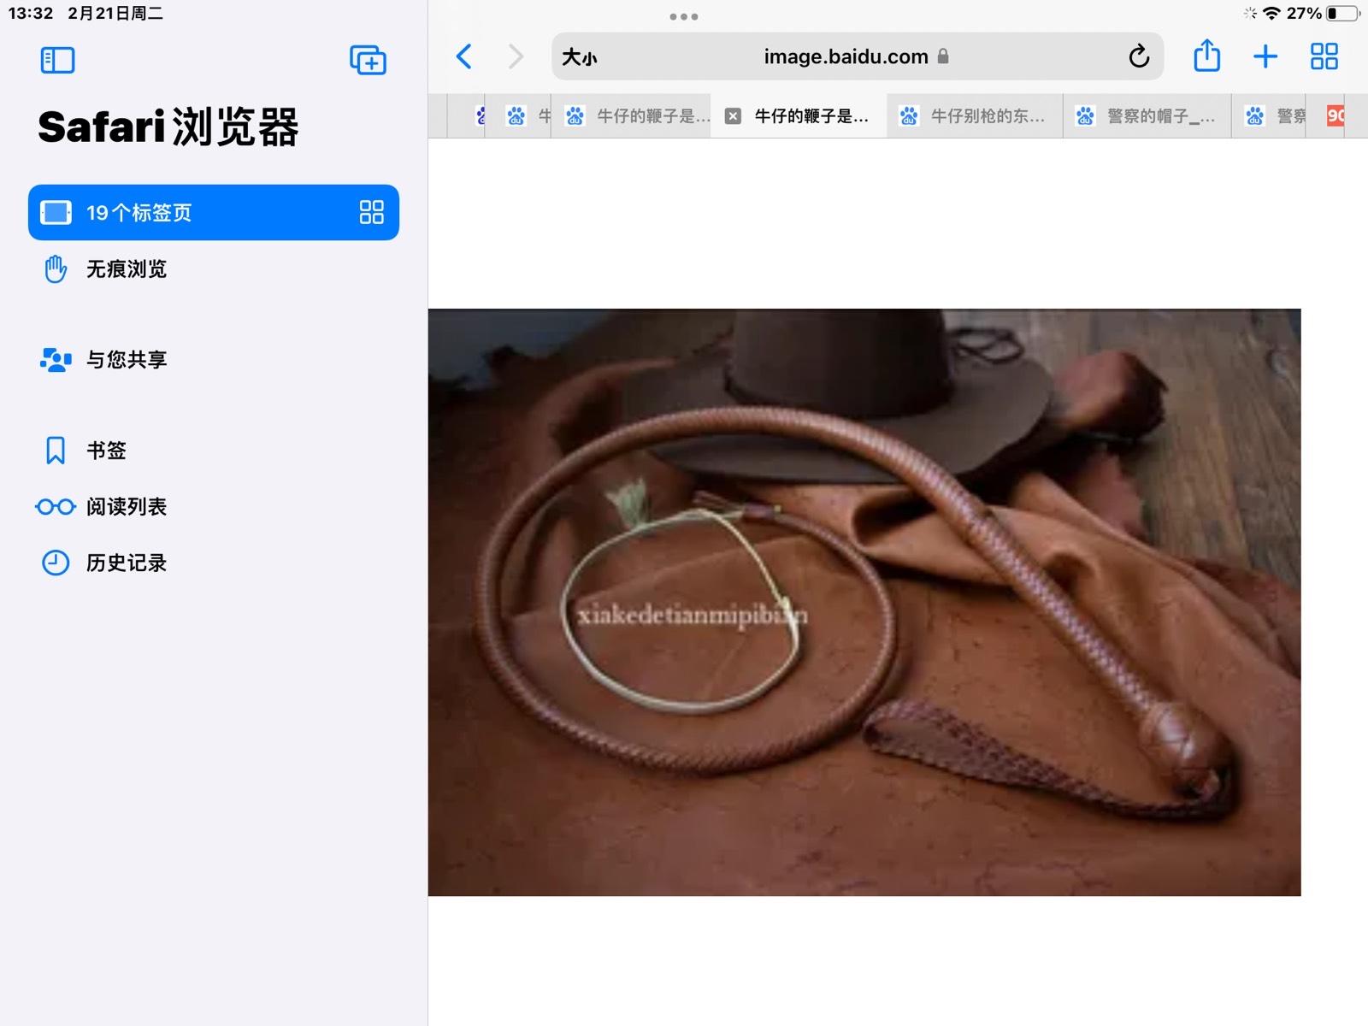The width and height of the screenshot is (1368, 1026).
Task: Hide the Safari sidebar panel
Action: 57,60
